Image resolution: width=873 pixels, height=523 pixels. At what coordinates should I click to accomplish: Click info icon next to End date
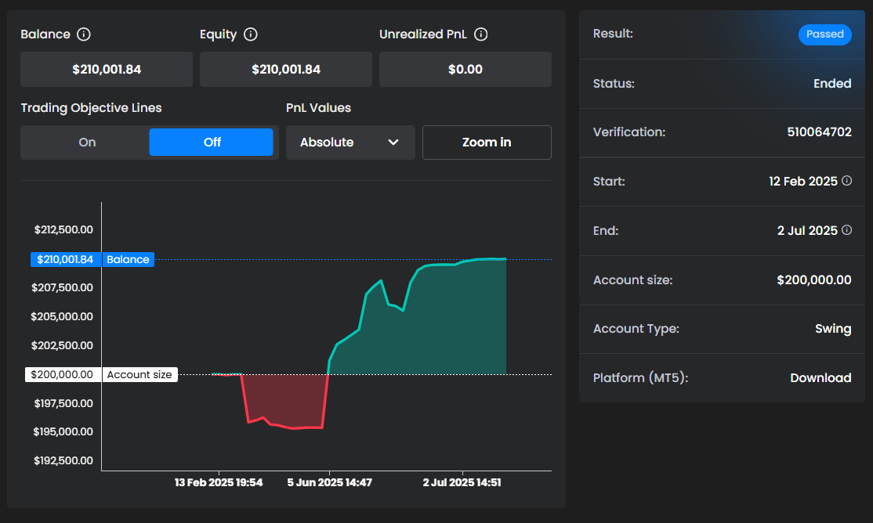click(x=846, y=230)
